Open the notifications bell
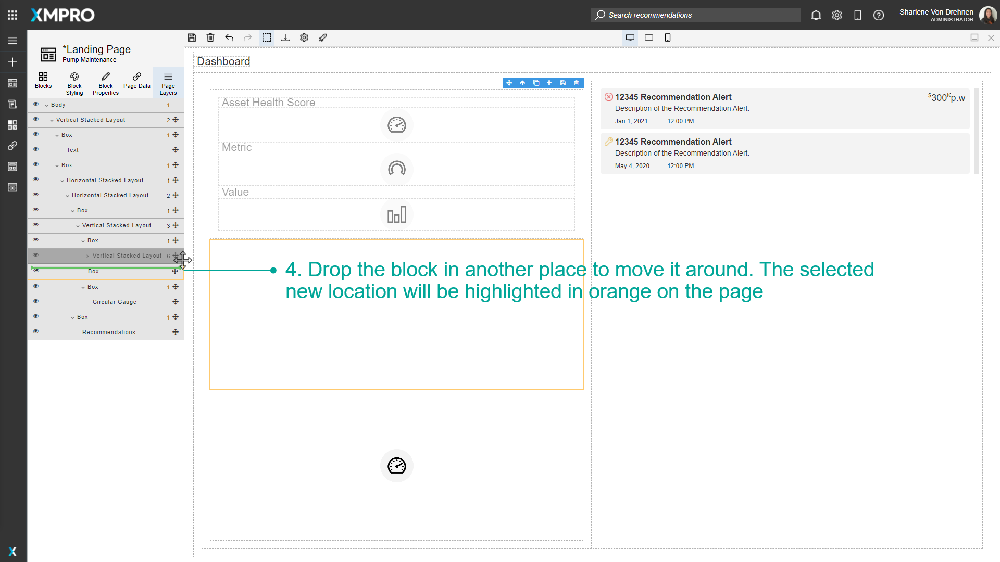The height and width of the screenshot is (562, 1000). pyautogui.click(x=816, y=15)
